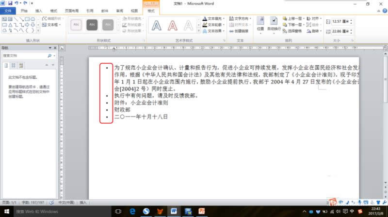The height and width of the screenshot is (217, 388).
Task: Open Microsoft Edge from the taskbar
Action: tap(132, 211)
